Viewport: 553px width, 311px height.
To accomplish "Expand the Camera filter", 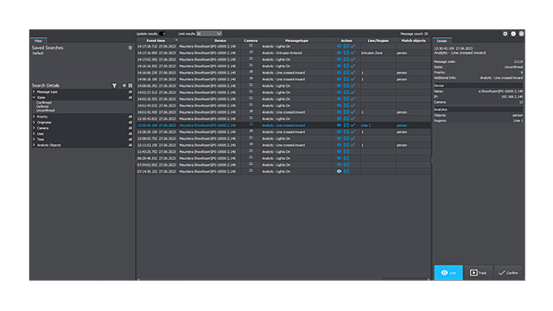I will [35, 128].
